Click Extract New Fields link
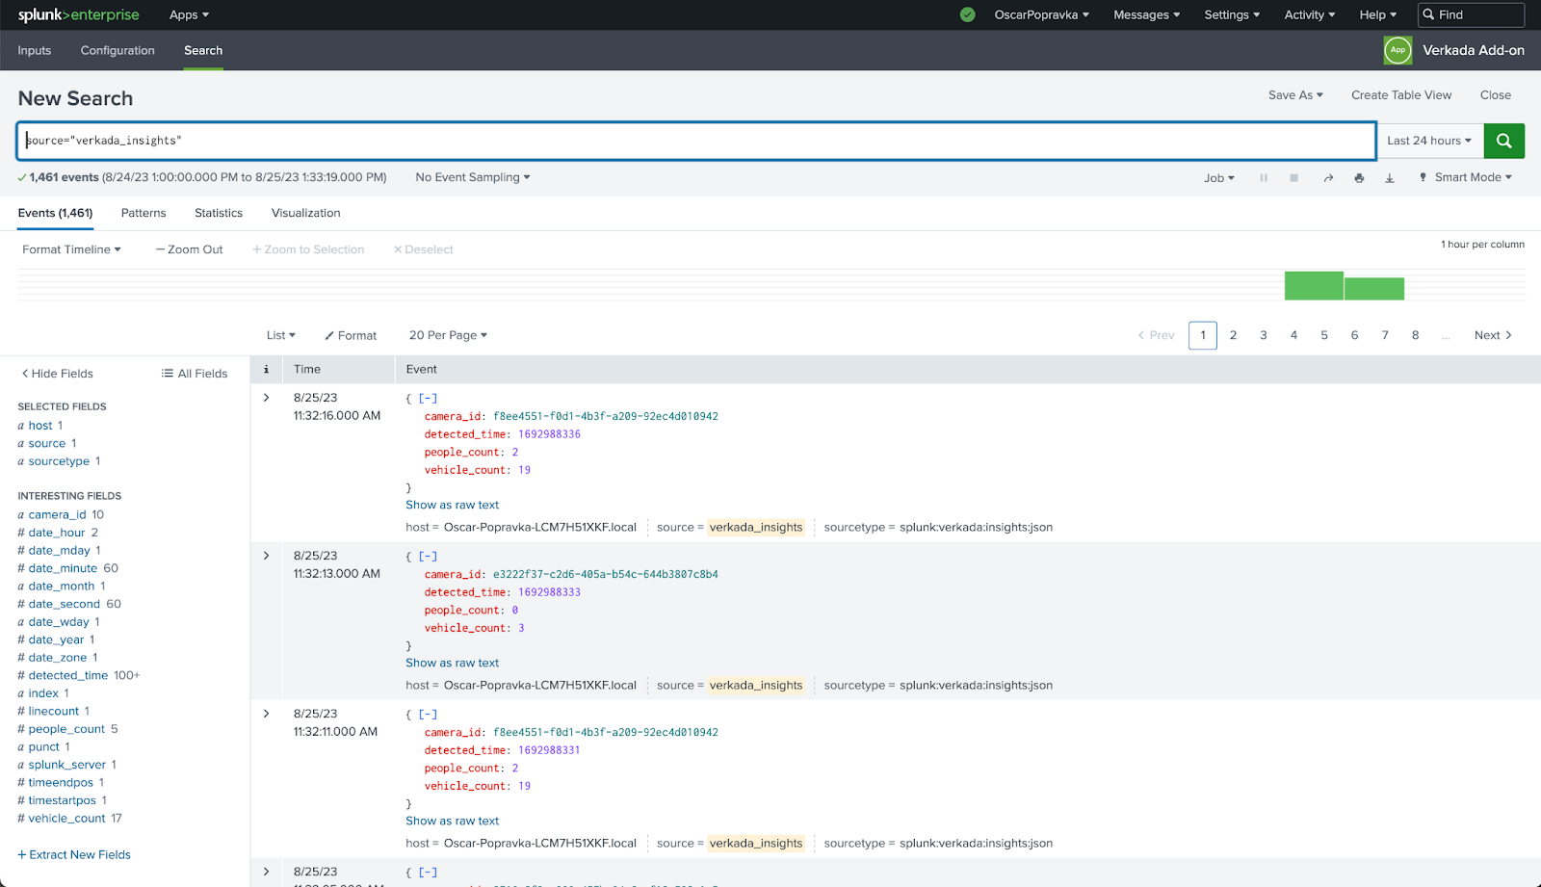 [x=75, y=854]
